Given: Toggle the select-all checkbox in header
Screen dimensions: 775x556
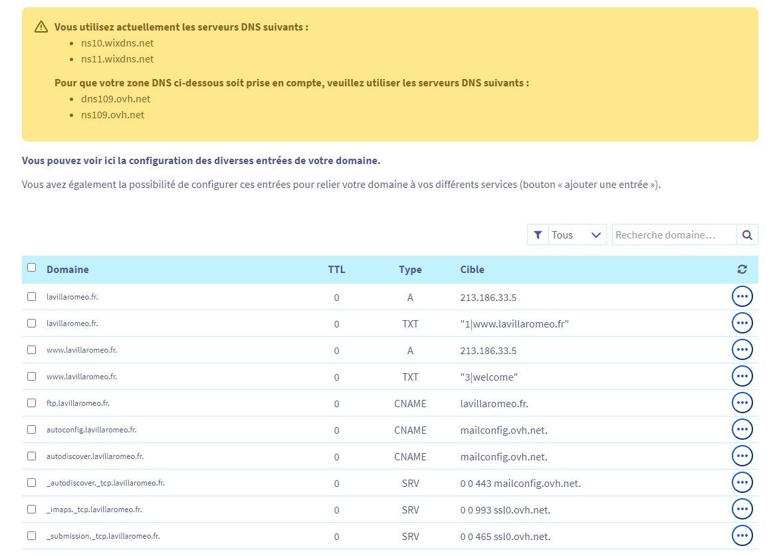Looking at the screenshot, I should coord(31,268).
